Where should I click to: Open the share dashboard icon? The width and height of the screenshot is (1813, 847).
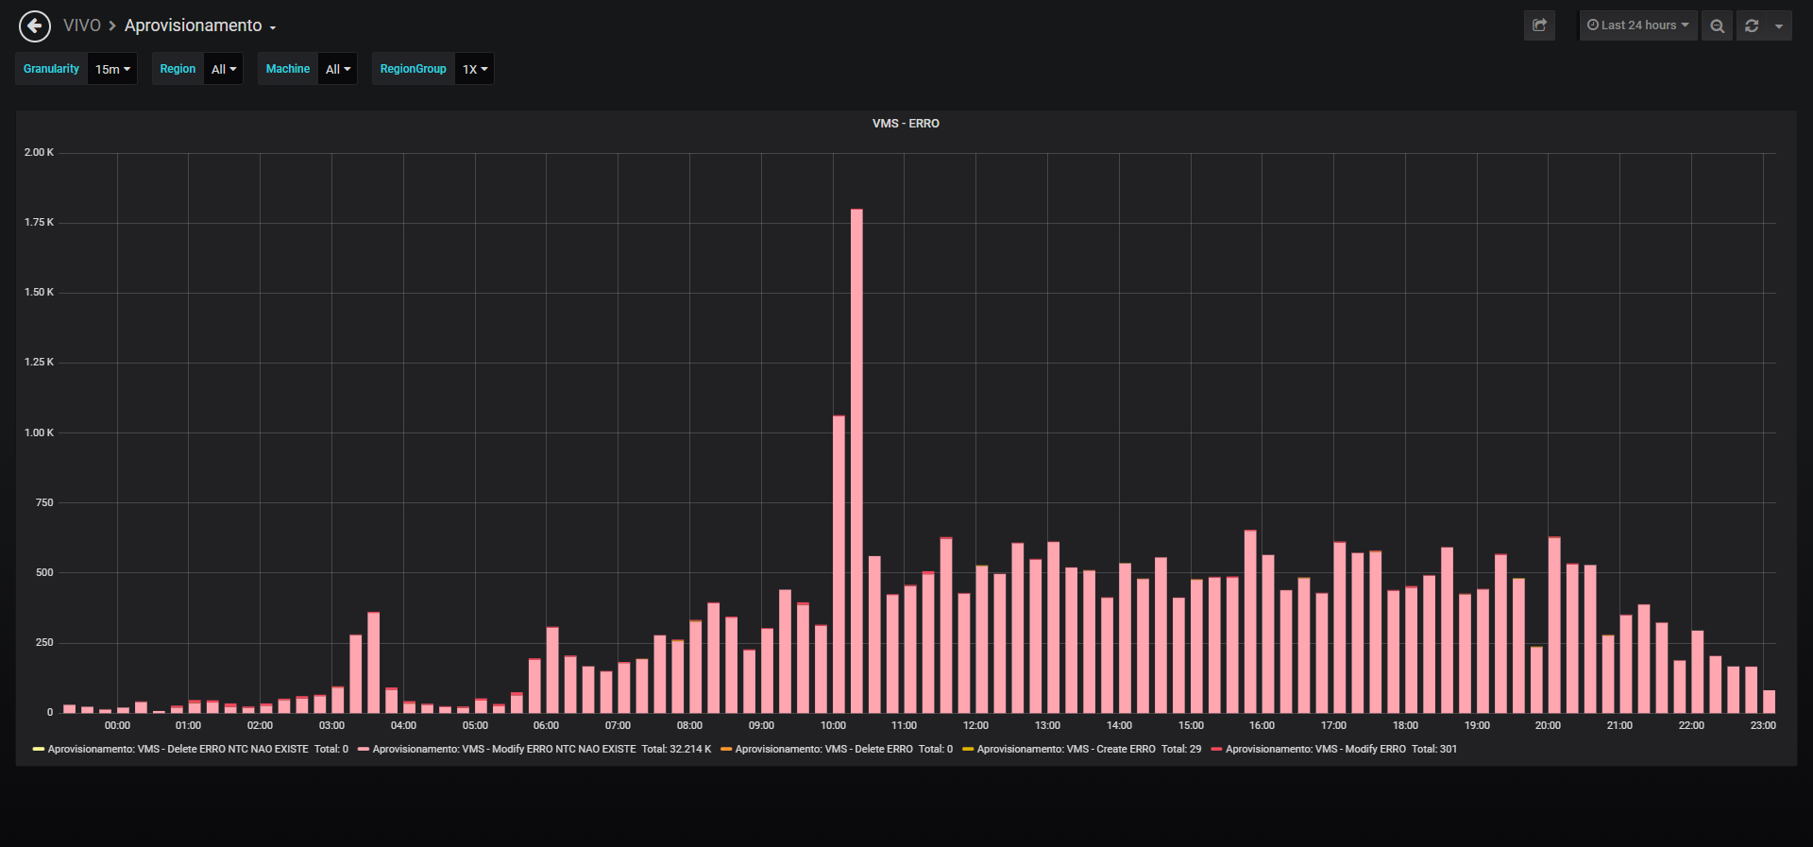[1539, 25]
